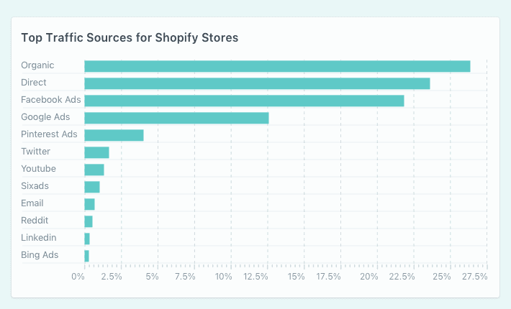Click the 0% axis label
The image size is (511, 309).
[x=78, y=277]
